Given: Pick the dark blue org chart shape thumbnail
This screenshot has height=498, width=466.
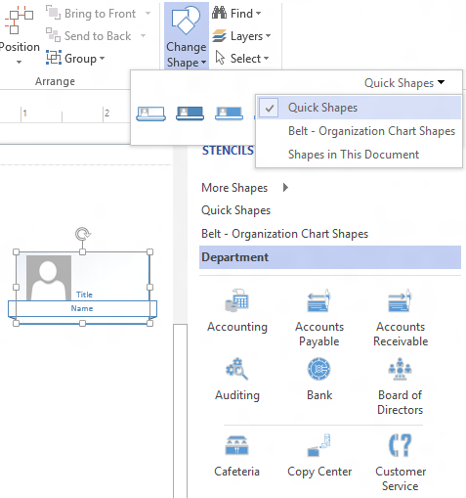Looking at the screenshot, I should click(x=190, y=113).
